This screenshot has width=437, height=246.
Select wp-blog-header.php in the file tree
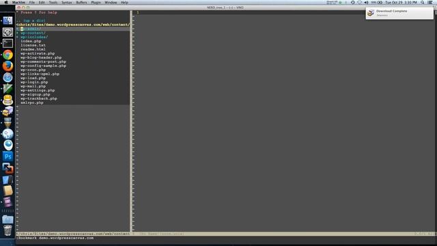(41, 57)
